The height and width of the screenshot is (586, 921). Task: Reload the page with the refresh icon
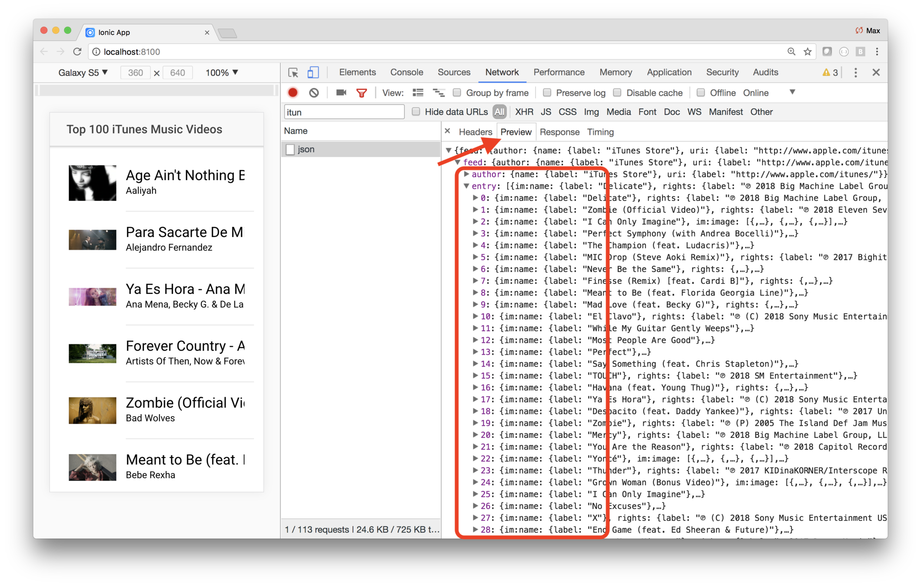point(77,52)
